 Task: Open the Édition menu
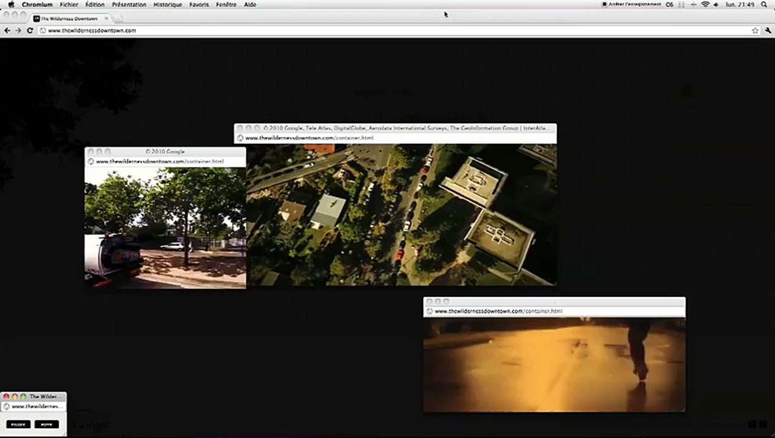click(x=95, y=4)
